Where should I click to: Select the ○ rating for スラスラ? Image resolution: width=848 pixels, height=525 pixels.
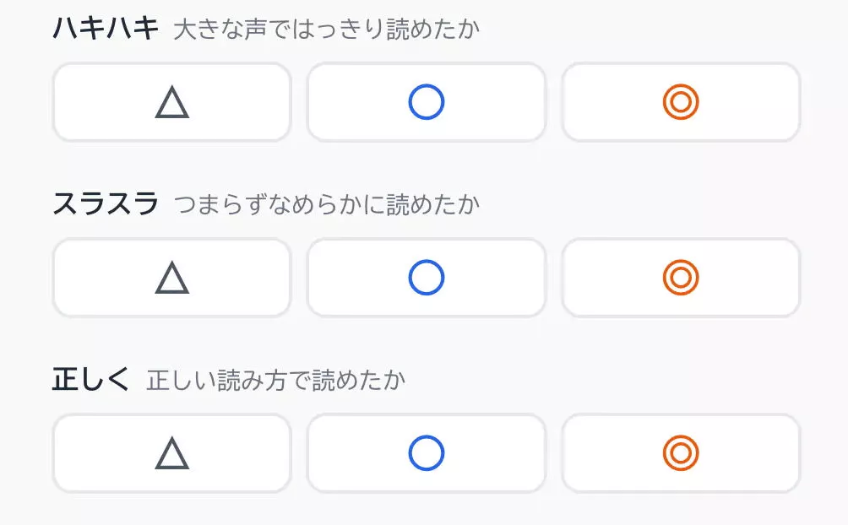426,278
